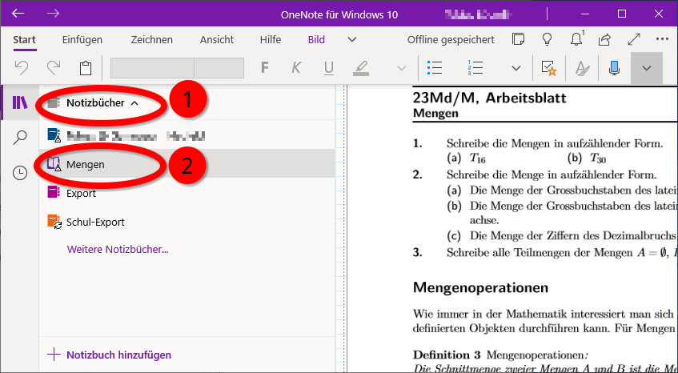The image size is (678, 373).
Task: Open the blurred-name blue notebook
Action: 187,136
